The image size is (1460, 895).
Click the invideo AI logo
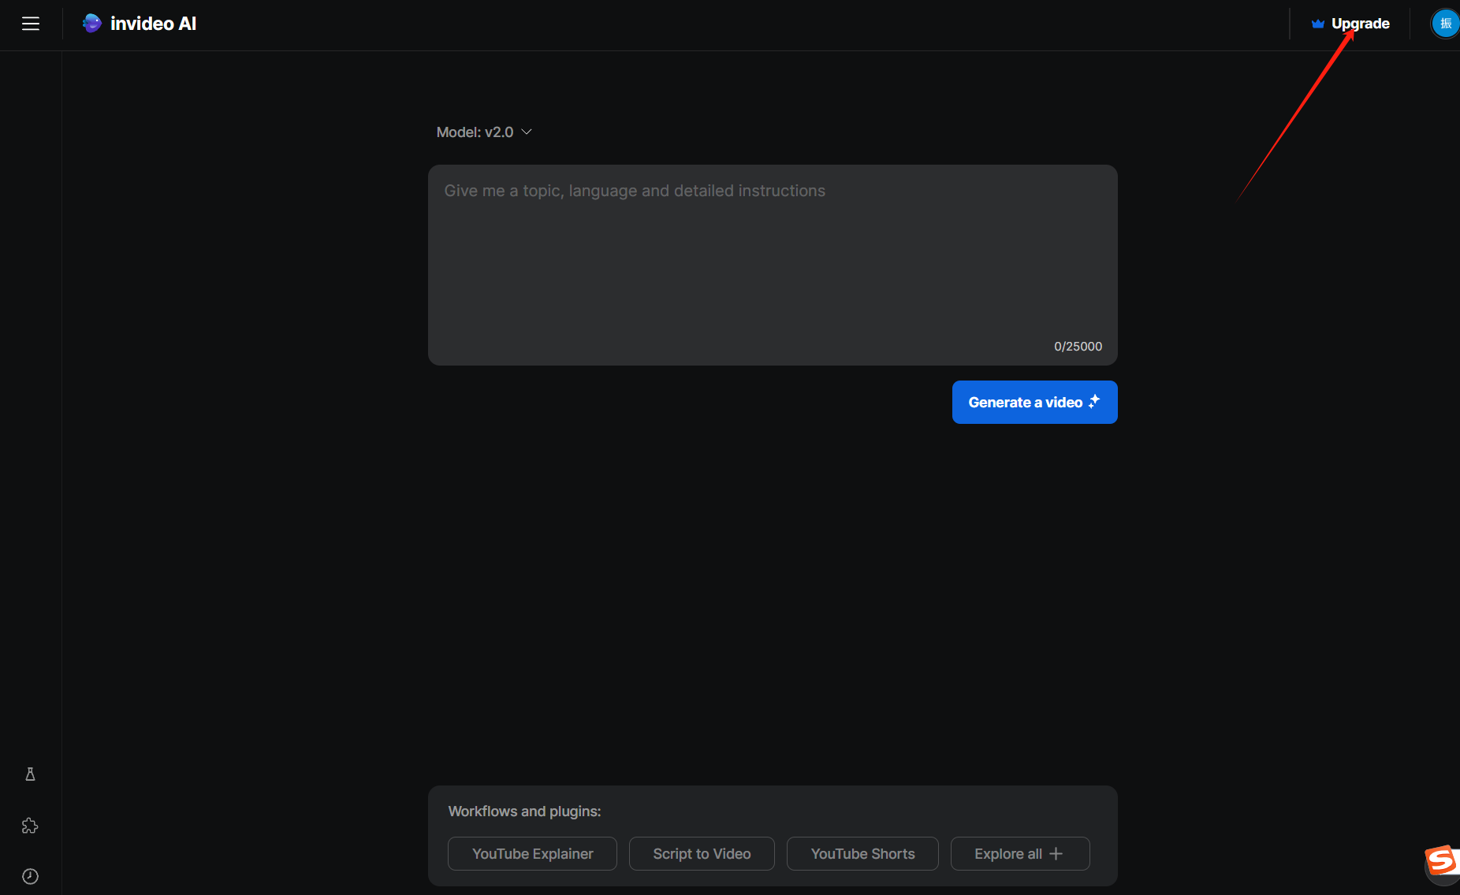[x=140, y=24]
